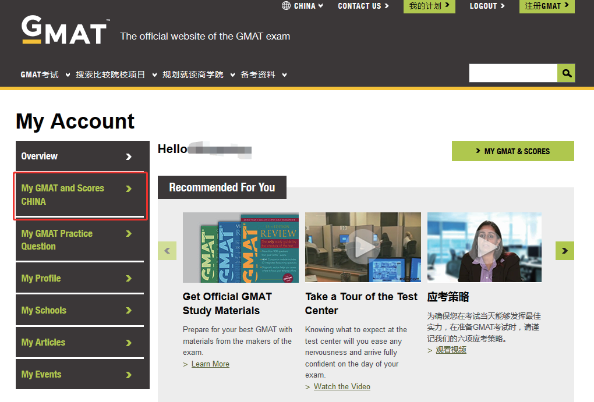The width and height of the screenshot is (594, 402).
Task: Click the Learn More link
Action: click(210, 364)
